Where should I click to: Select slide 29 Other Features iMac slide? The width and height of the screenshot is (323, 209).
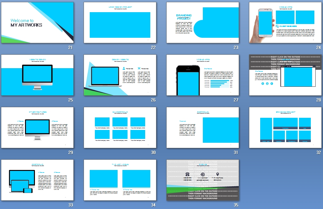click(37, 127)
